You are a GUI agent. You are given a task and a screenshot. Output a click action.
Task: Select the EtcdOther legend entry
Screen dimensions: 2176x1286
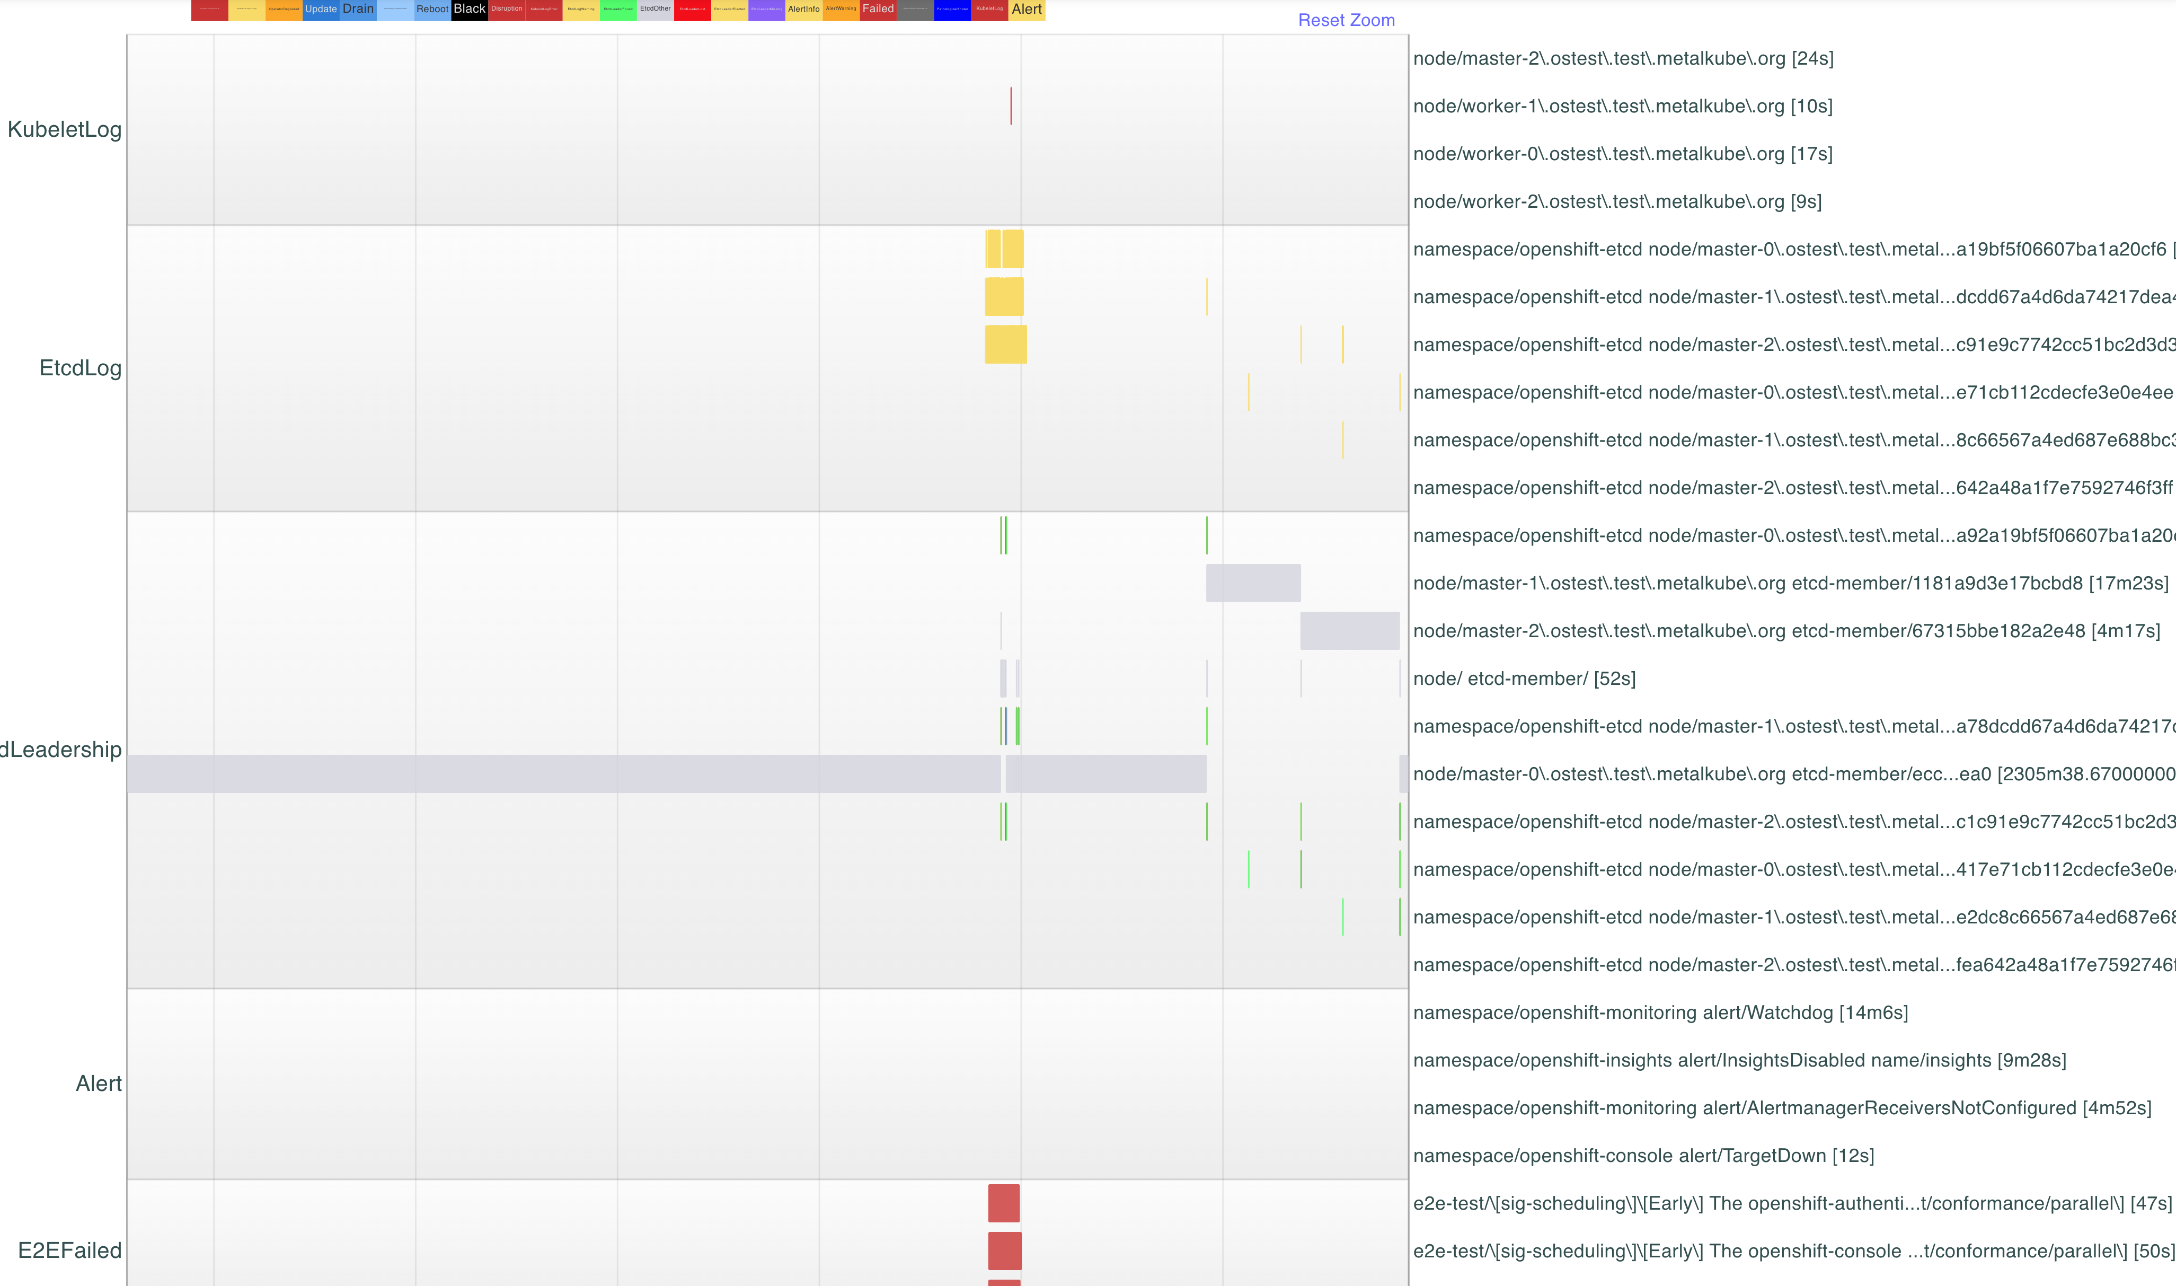(655, 10)
